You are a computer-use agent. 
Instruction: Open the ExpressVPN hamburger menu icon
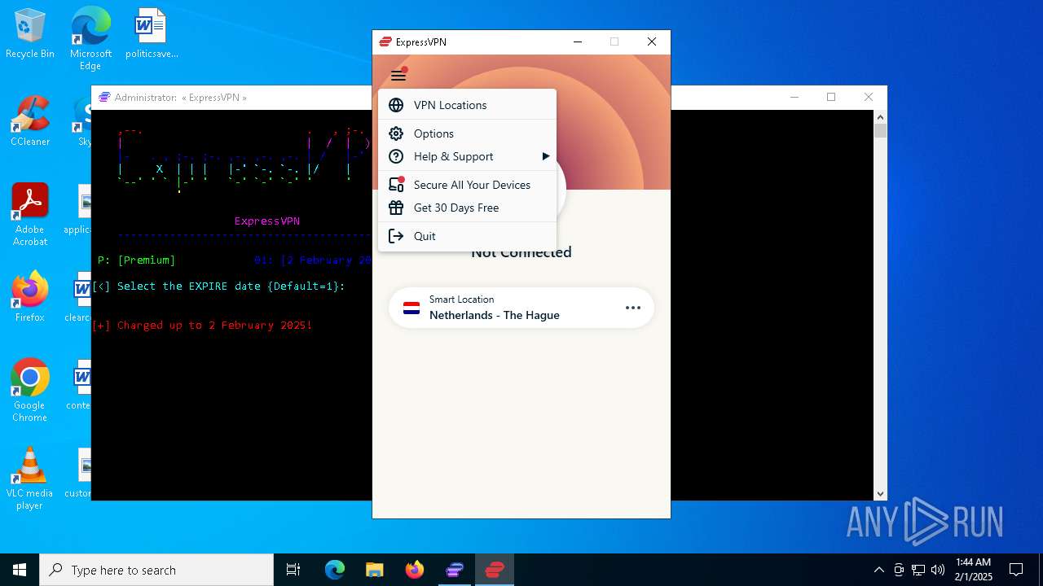(398, 76)
